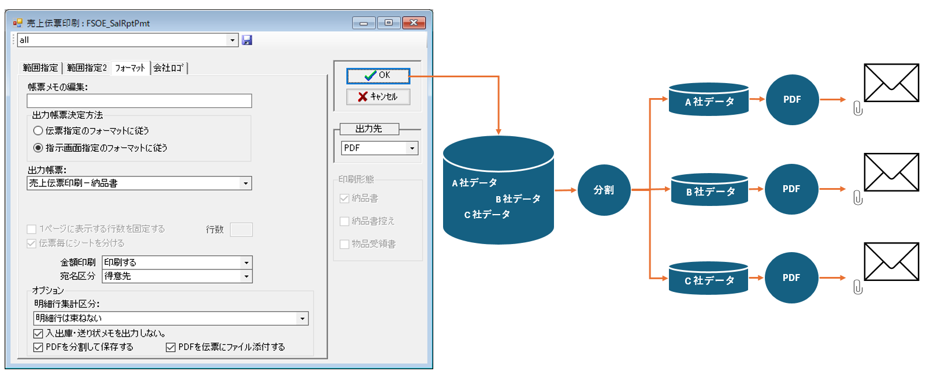The height and width of the screenshot is (375, 926).
Task: Click the paperclip icon beside the top envelope
Action: tap(858, 108)
